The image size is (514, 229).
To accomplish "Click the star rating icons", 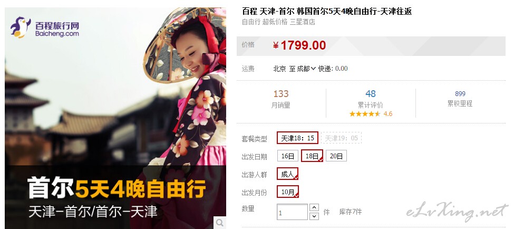I will (x=365, y=114).
